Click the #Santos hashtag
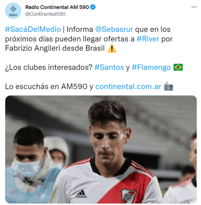The height and width of the screenshot is (205, 201). [x=109, y=67]
